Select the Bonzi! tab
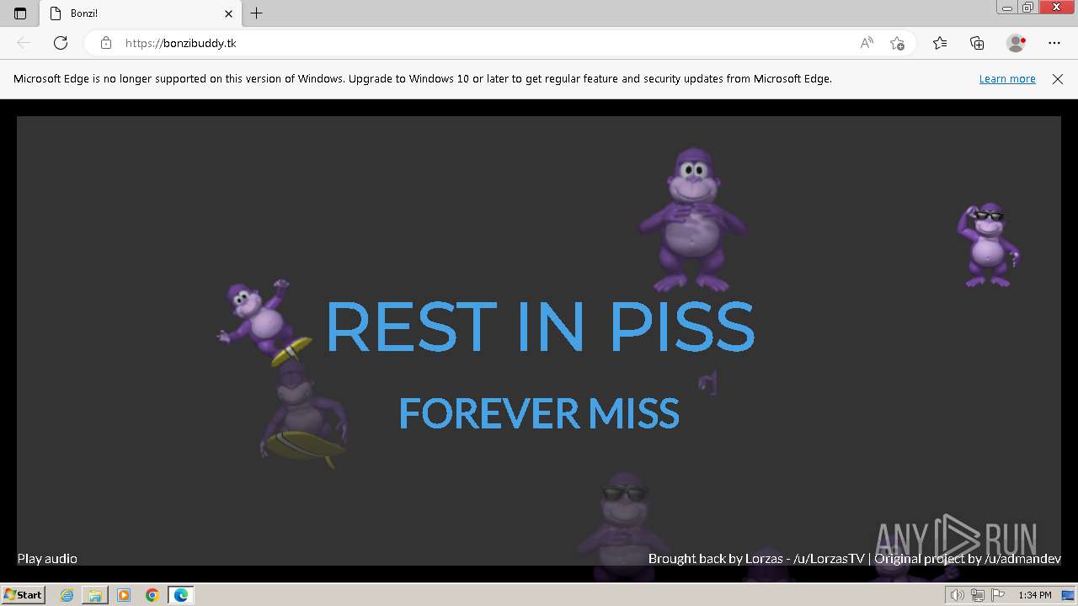 pos(141,13)
